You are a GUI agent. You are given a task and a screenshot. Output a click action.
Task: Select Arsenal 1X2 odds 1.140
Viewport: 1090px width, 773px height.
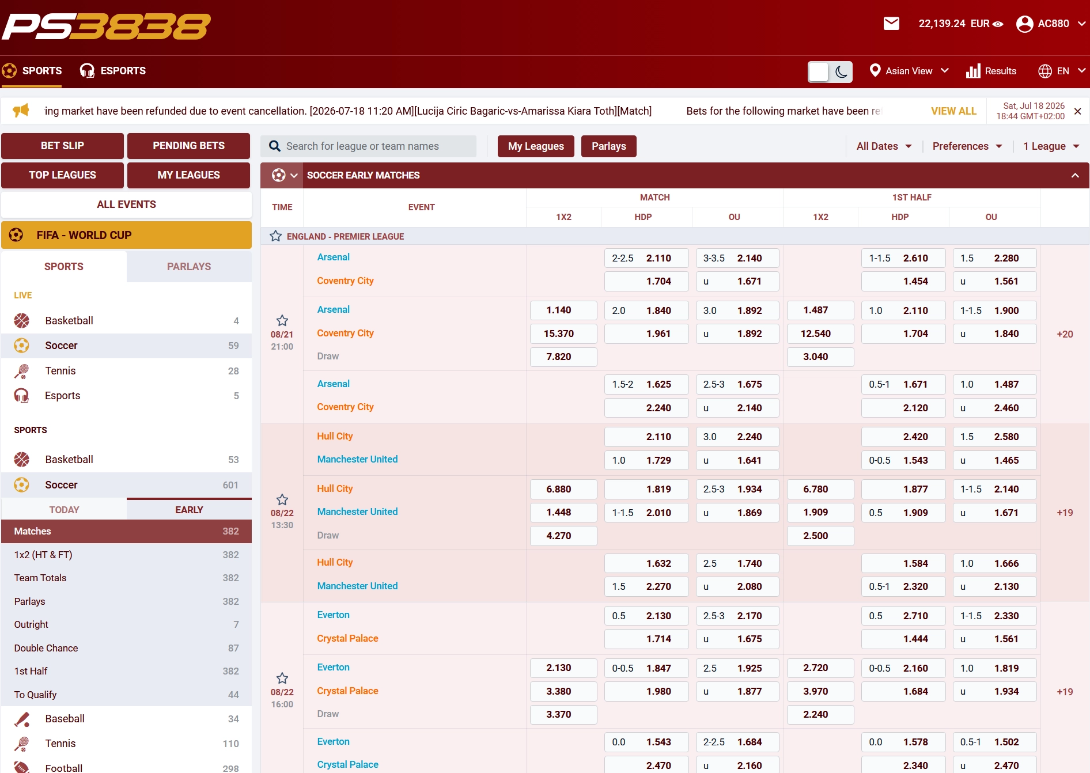[x=563, y=310]
